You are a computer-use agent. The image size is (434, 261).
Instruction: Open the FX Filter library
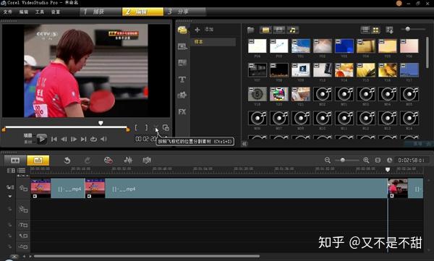click(182, 111)
